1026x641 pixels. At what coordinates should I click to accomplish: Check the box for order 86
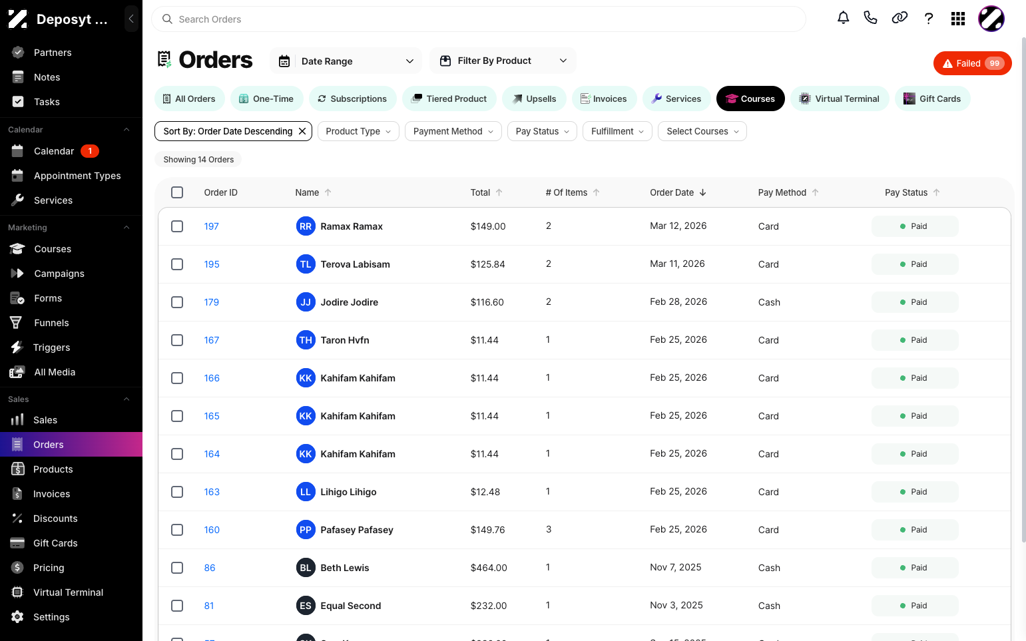pyautogui.click(x=177, y=568)
